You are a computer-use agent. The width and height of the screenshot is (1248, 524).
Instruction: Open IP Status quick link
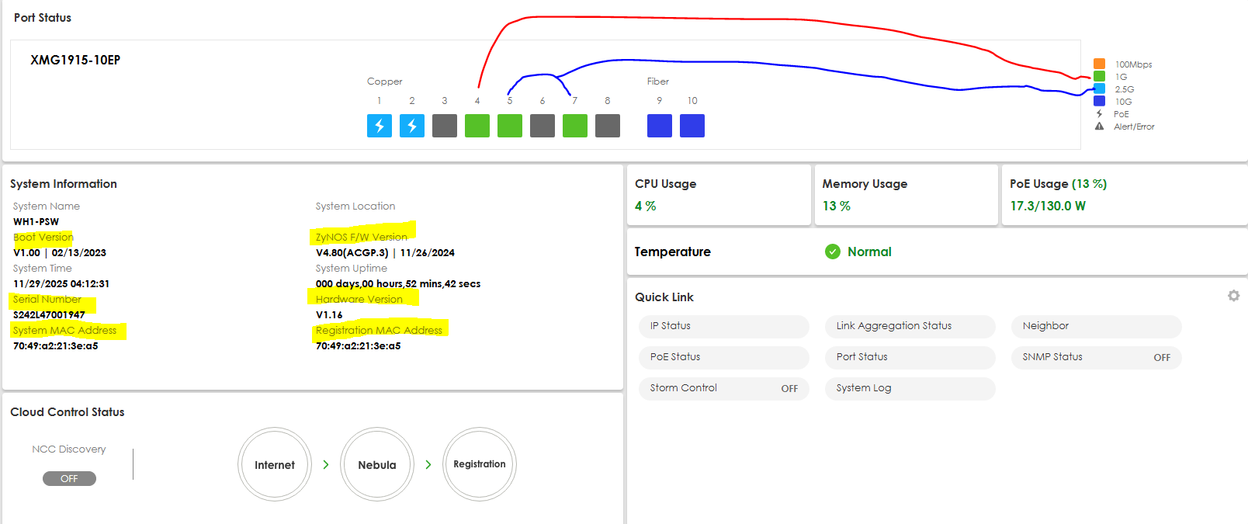click(x=723, y=326)
